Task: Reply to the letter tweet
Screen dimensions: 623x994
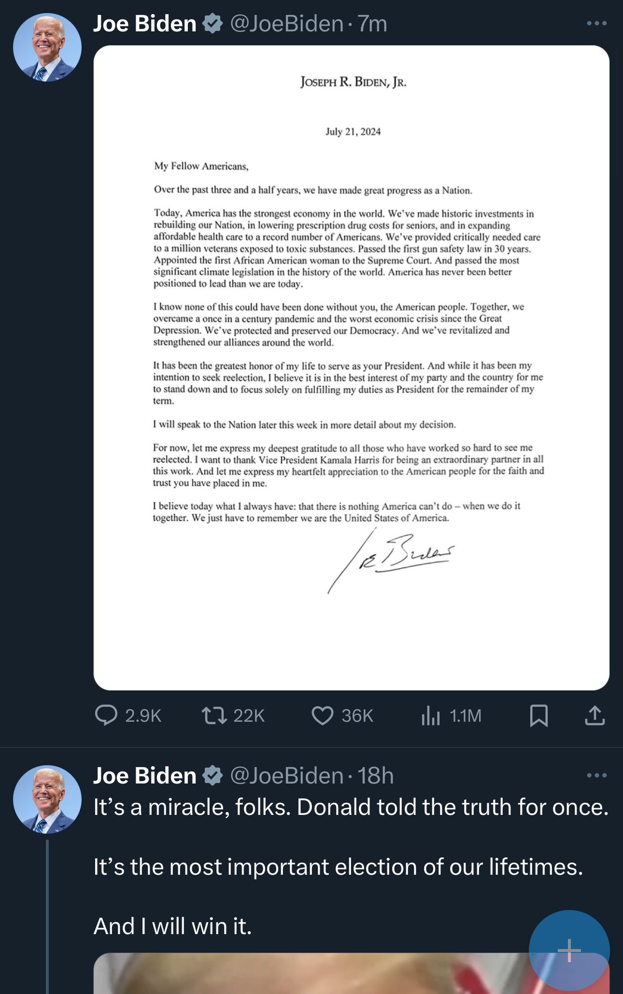Action: click(106, 715)
